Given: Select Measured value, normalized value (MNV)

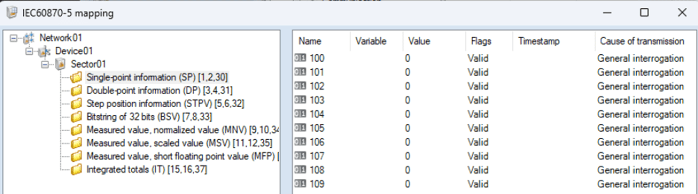Looking at the screenshot, I should pos(183,130).
